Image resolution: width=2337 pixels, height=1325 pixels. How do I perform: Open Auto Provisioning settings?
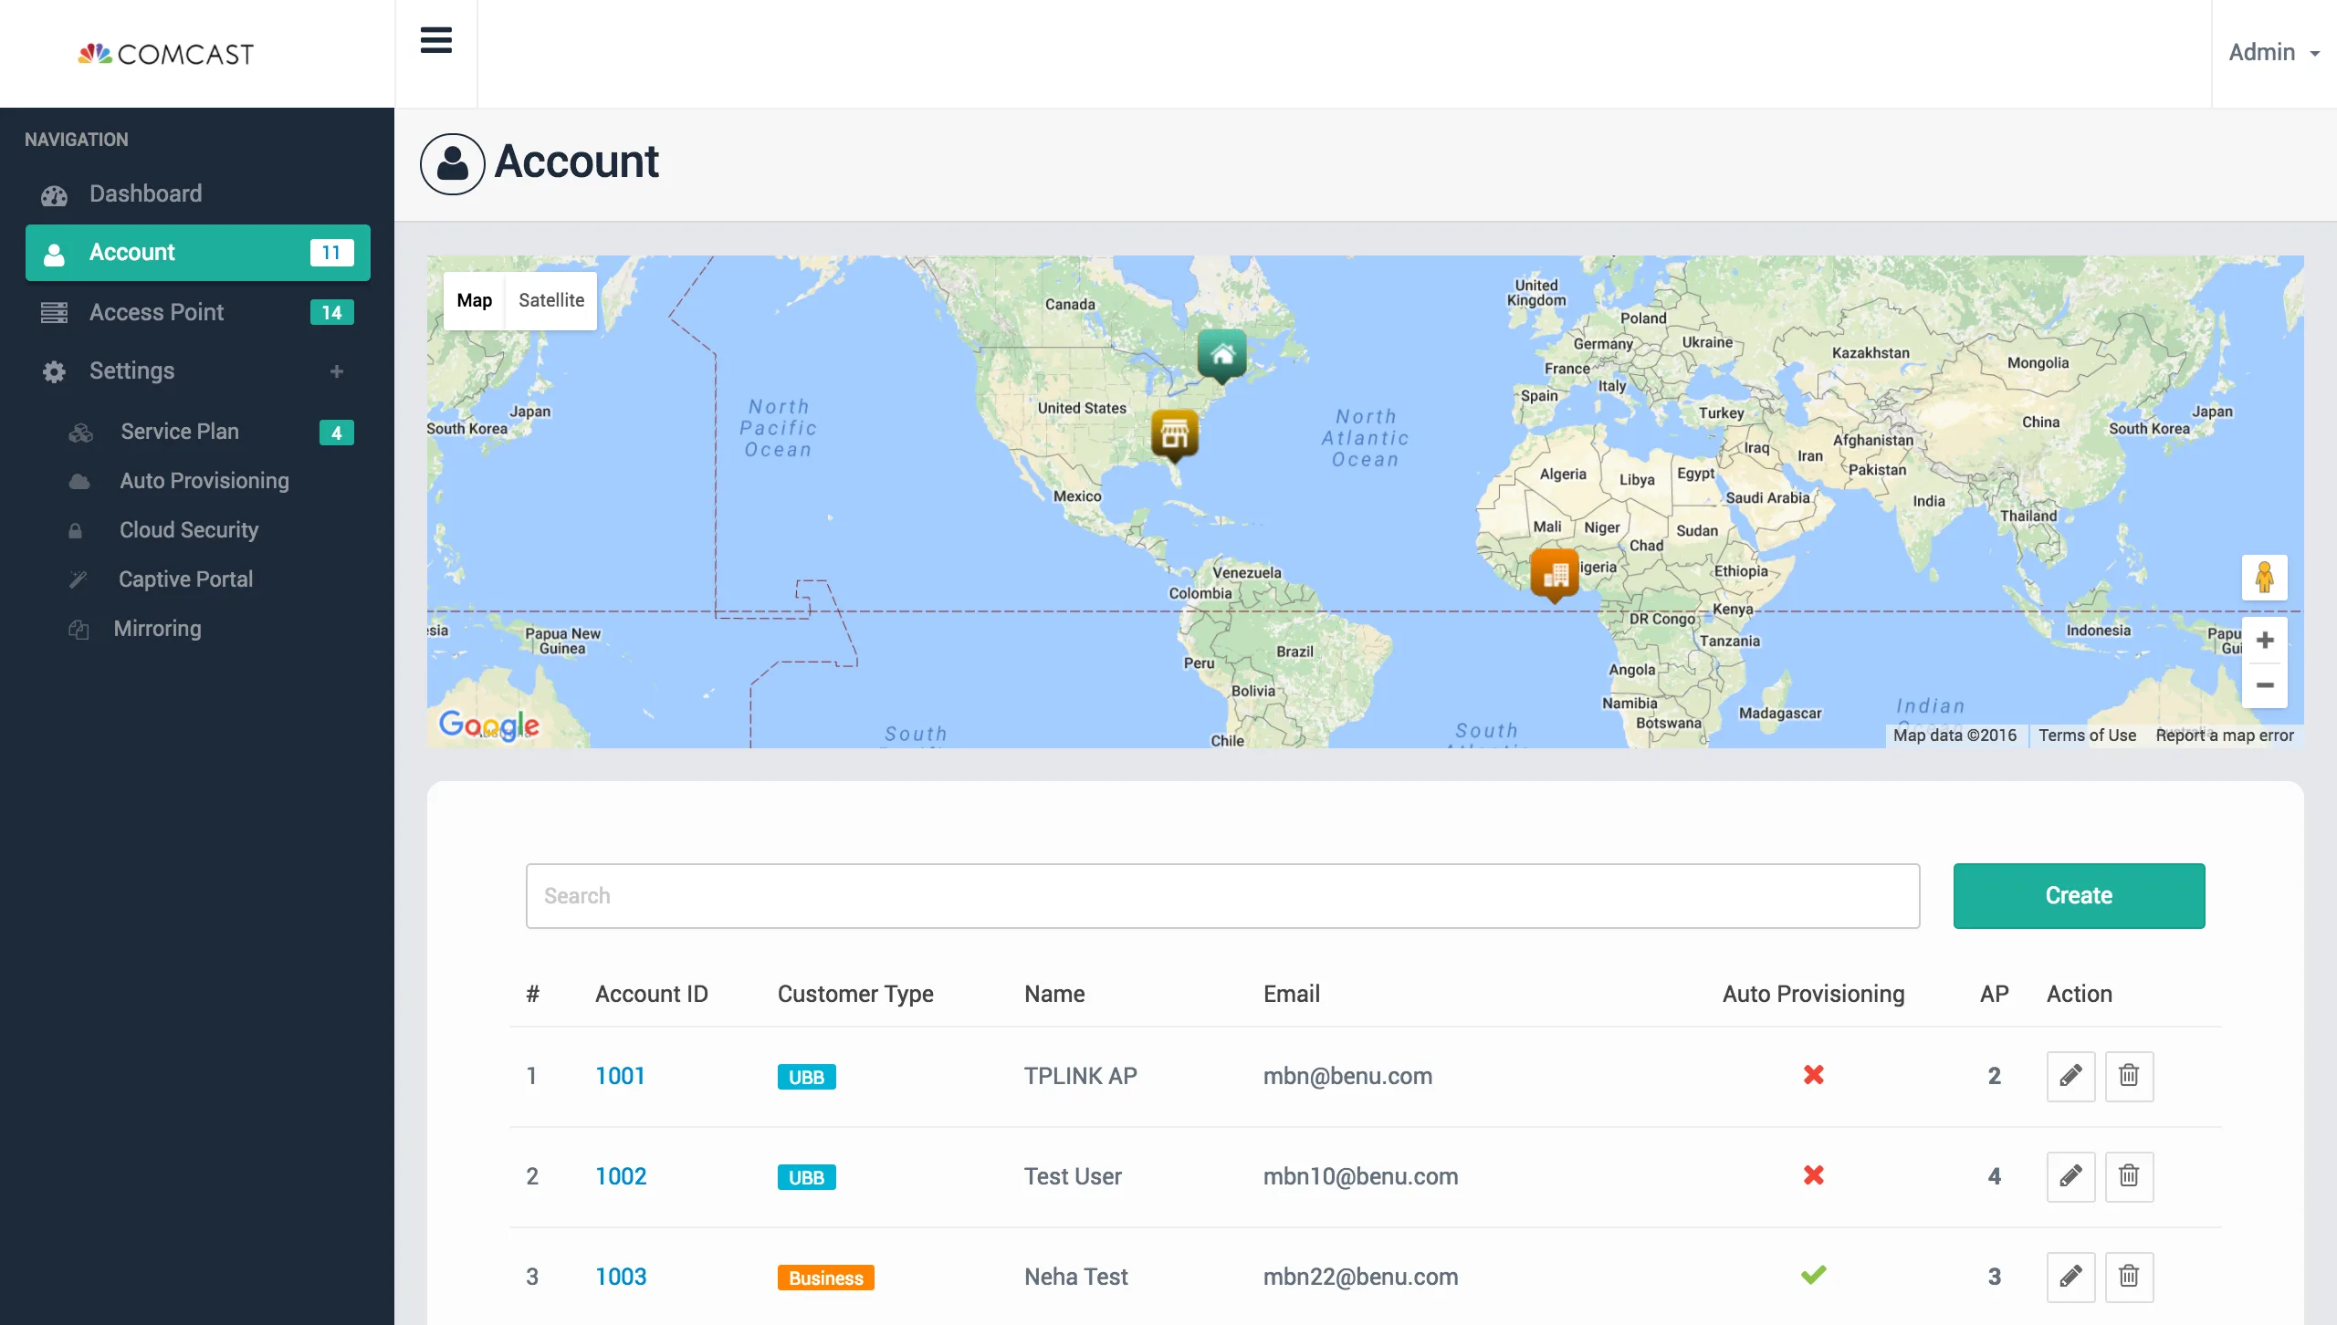[203, 480]
